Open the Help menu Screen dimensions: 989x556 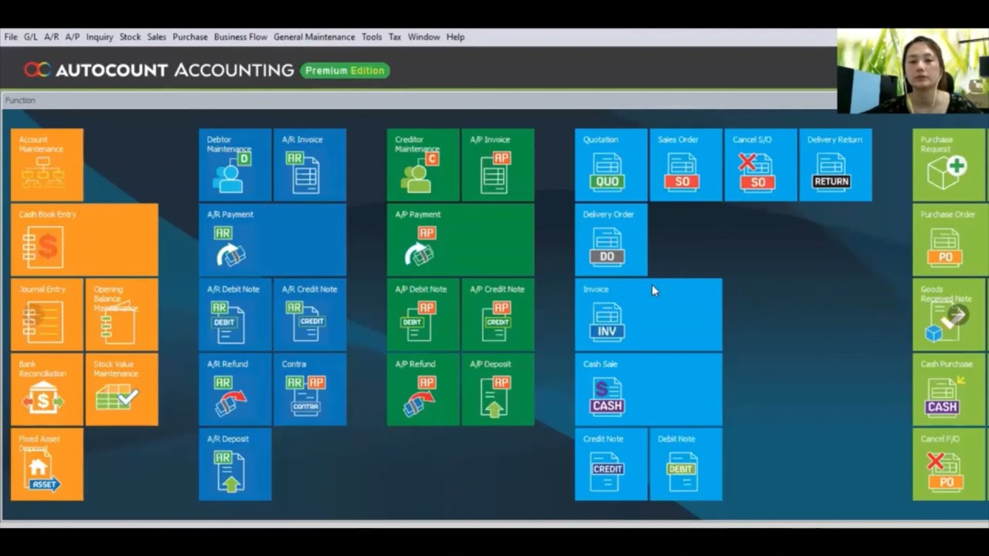[456, 37]
